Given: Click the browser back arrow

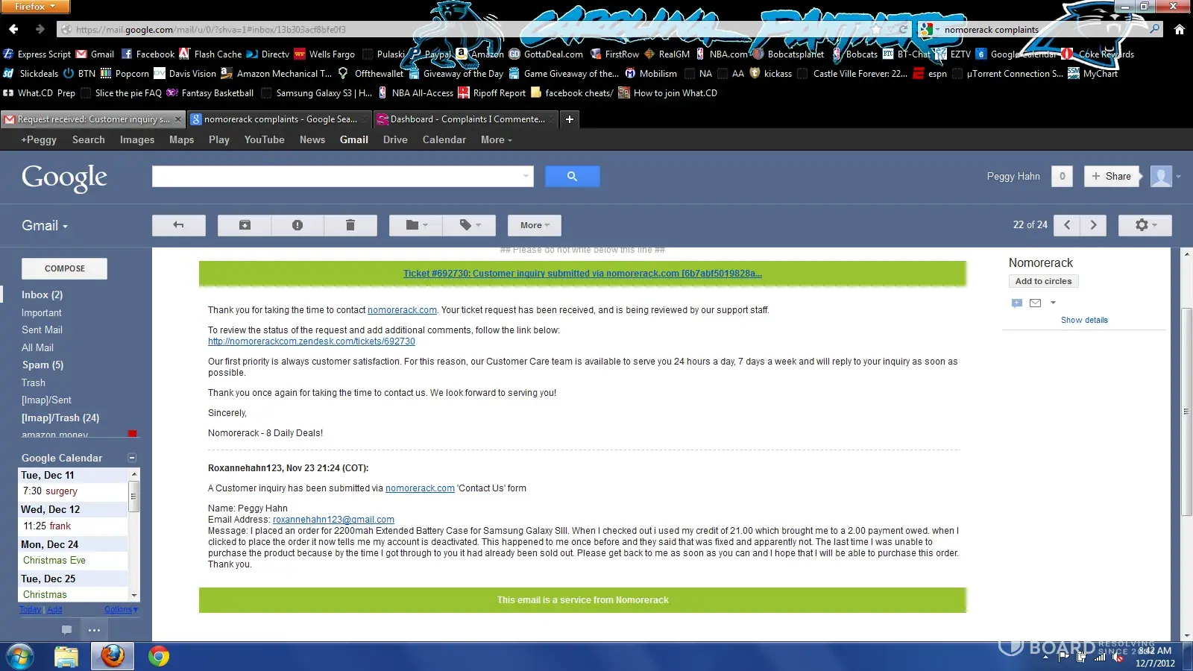Looking at the screenshot, I should click(x=13, y=29).
